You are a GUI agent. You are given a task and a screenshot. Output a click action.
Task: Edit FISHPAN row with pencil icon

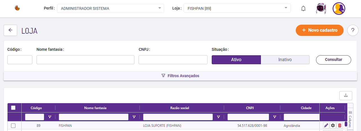click(326, 125)
